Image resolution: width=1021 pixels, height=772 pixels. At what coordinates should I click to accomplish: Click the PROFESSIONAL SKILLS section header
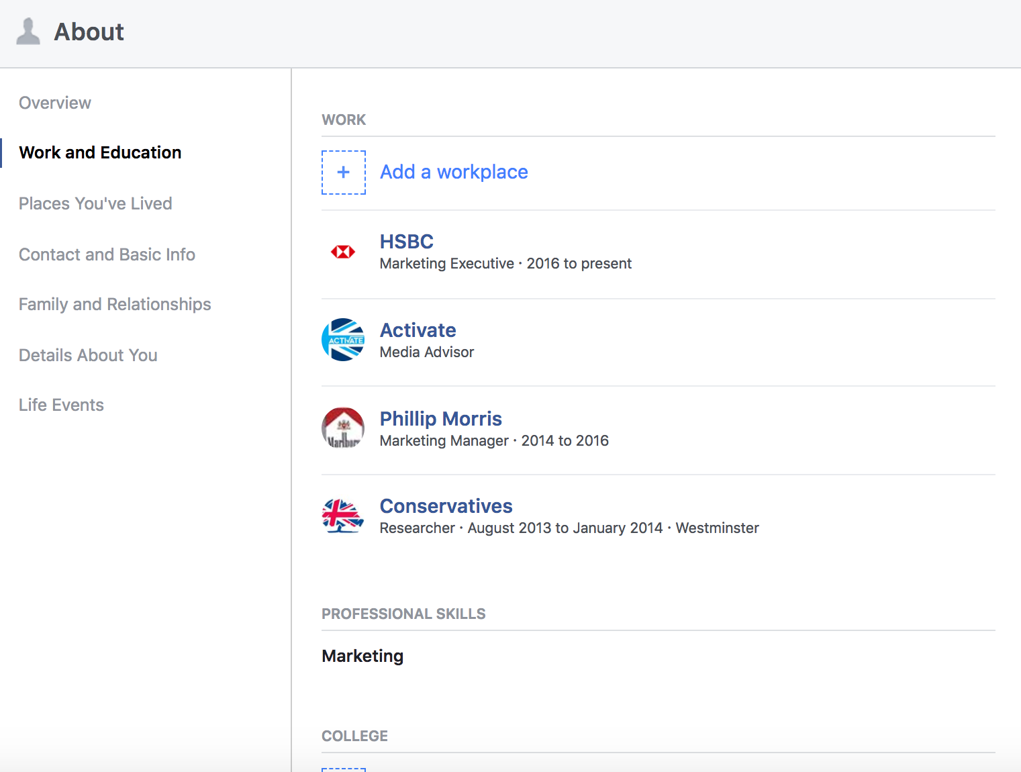click(x=403, y=614)
